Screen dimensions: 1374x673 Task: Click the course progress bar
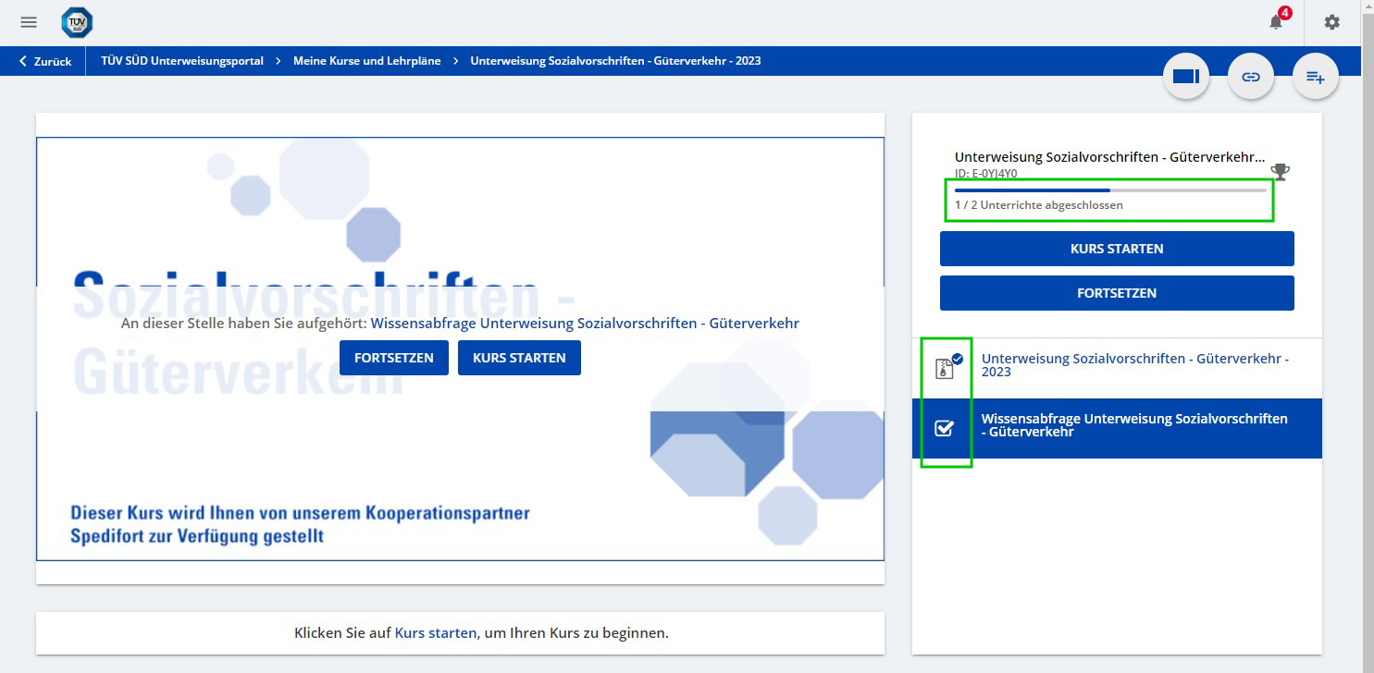pos(1109,190)
